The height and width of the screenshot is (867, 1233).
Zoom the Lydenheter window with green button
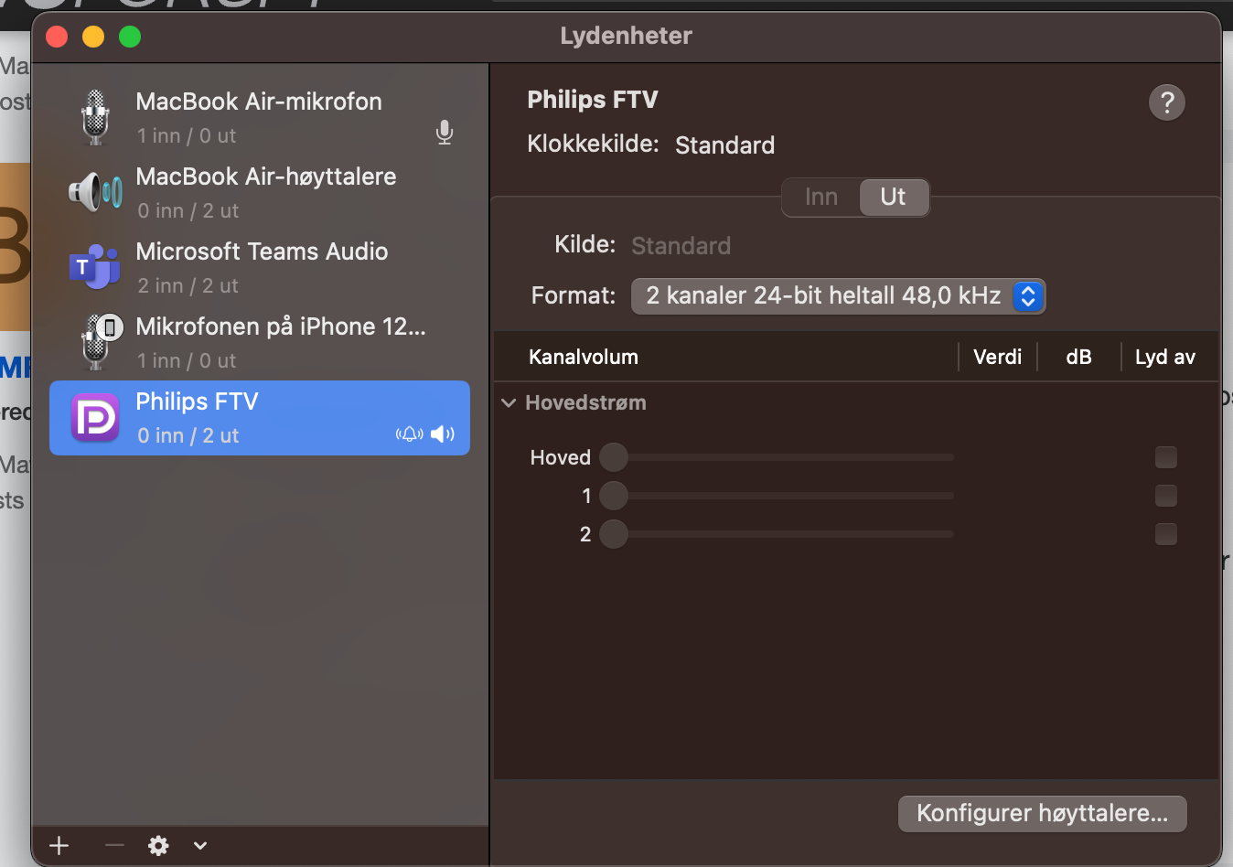[130, 37]
